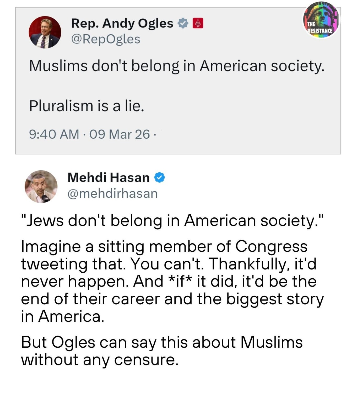Open Mehdi Hasan's profile picture
The image size is (357, 399).
click(41, 186)
